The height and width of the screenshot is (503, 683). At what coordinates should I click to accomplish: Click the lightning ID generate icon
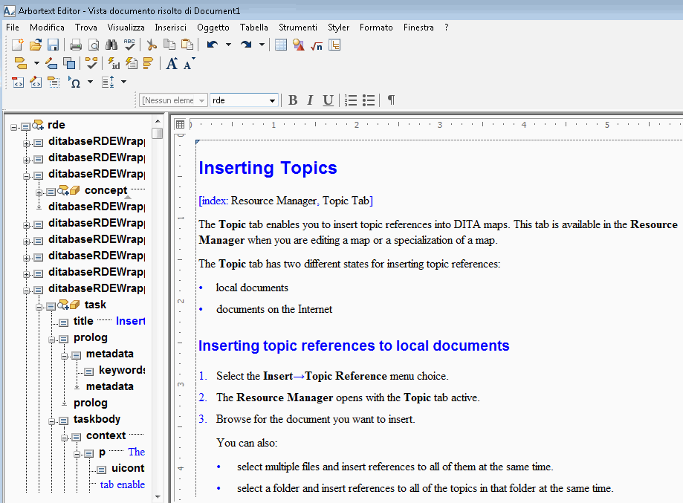click(x=114, y=64)
